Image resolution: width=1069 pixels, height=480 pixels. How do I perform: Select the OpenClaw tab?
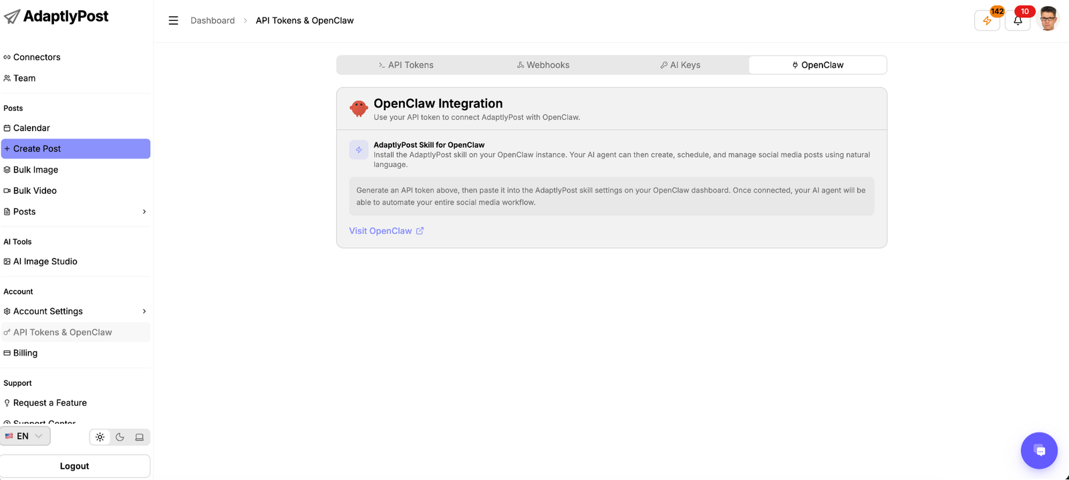click(x=818, y=65)
